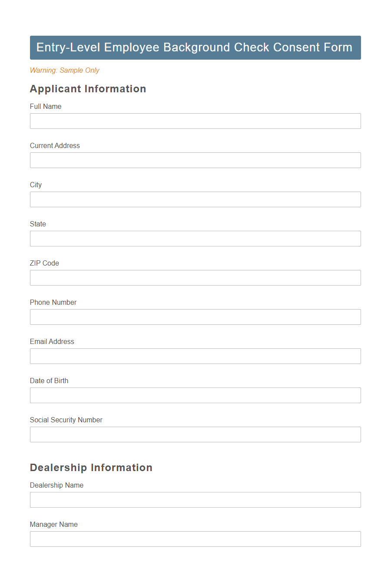Screen dimensions: 391x566
Task: Click the Social Security Number input field
Action: pyautogui.click(x=195, y=435)
